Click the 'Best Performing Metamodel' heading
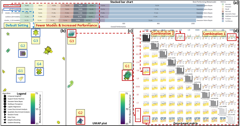Screen dimensions: 240x126 tap(204, 2)
